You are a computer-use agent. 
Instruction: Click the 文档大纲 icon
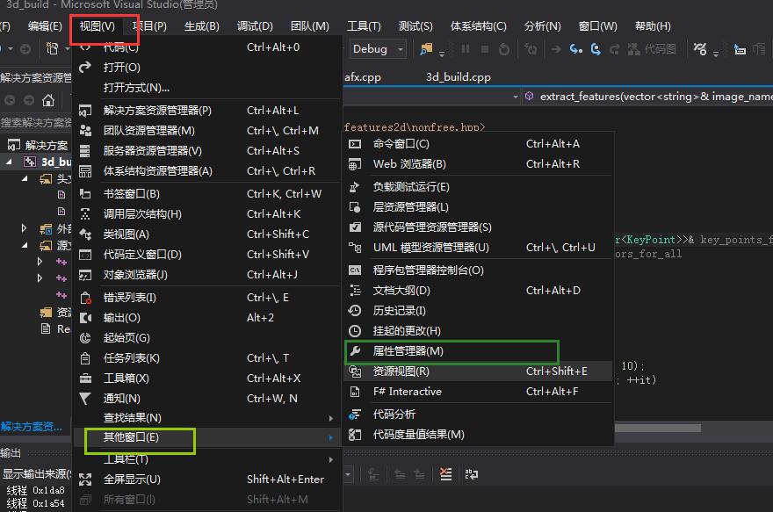(x=355, y=290)
